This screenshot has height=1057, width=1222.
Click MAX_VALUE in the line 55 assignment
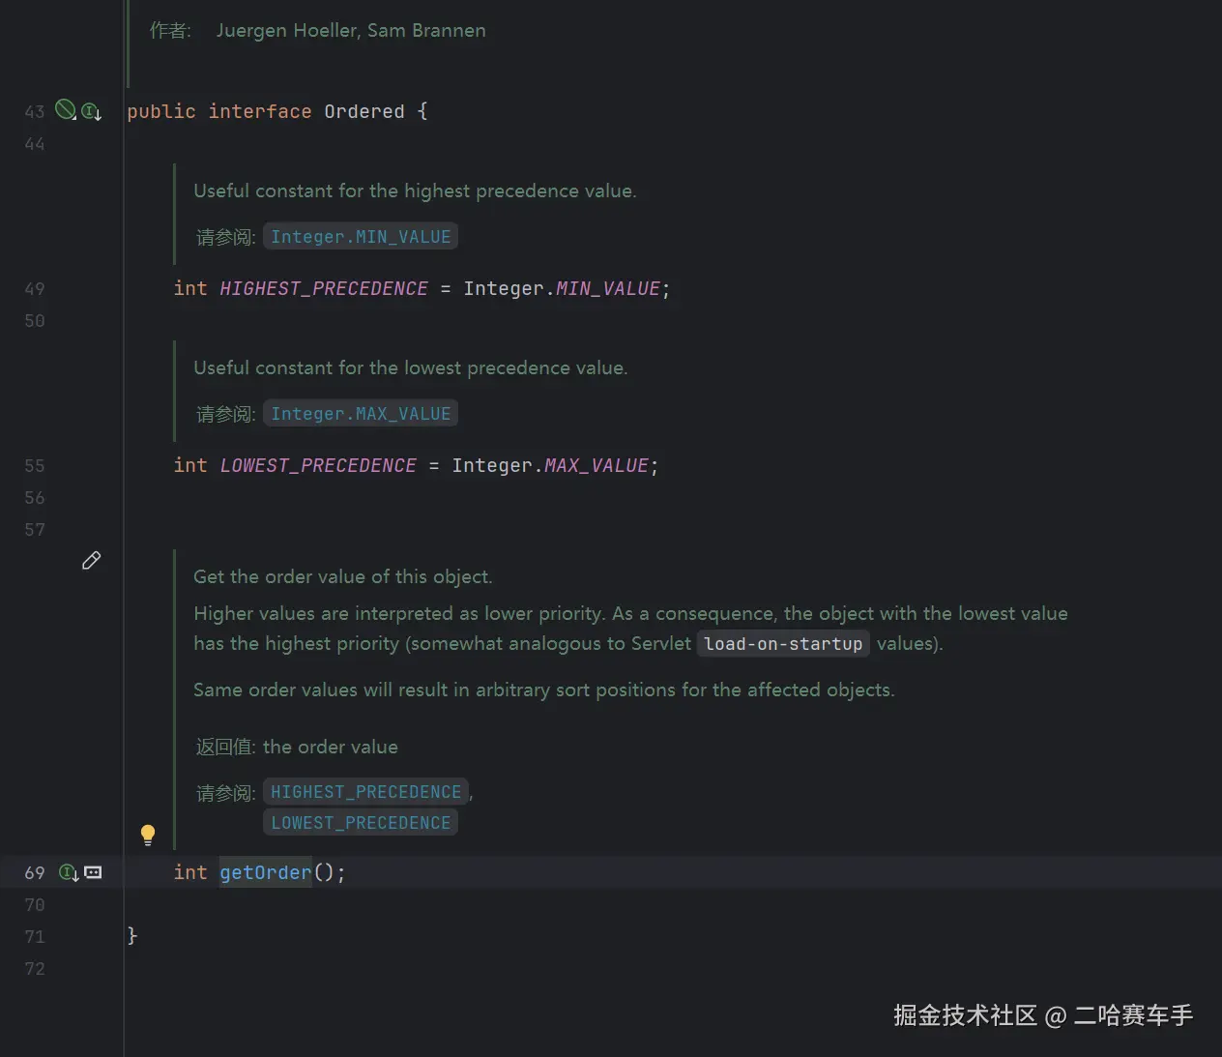(596, 465)
